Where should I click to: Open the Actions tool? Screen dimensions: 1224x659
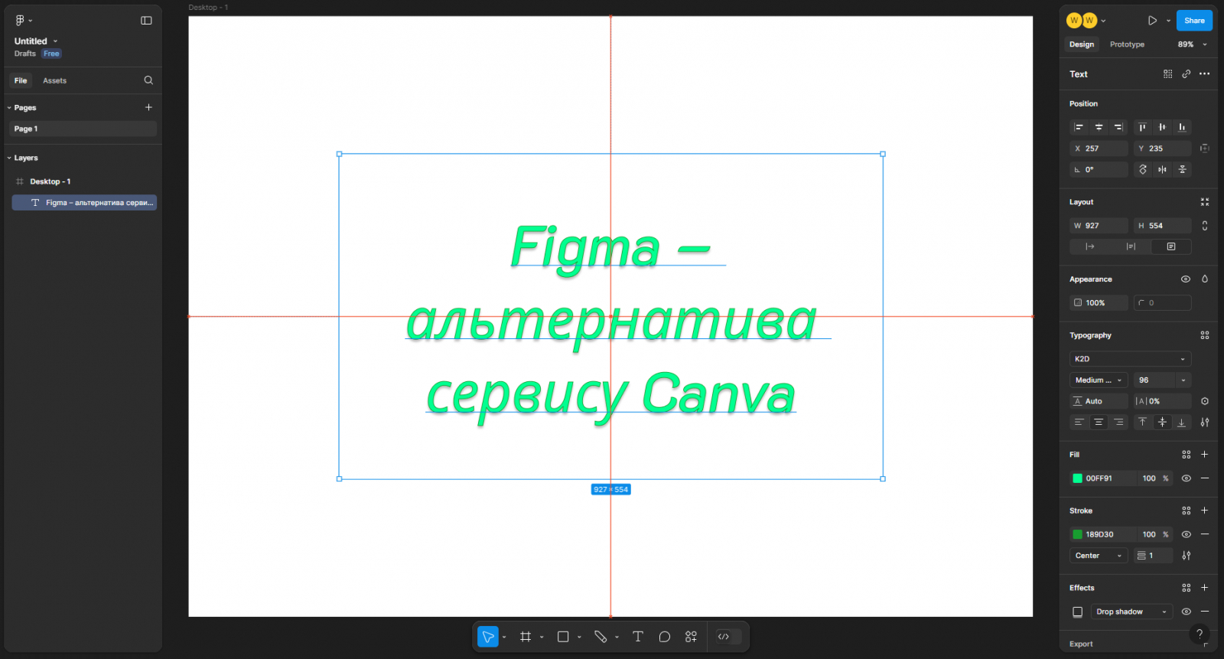pos(691,636)
